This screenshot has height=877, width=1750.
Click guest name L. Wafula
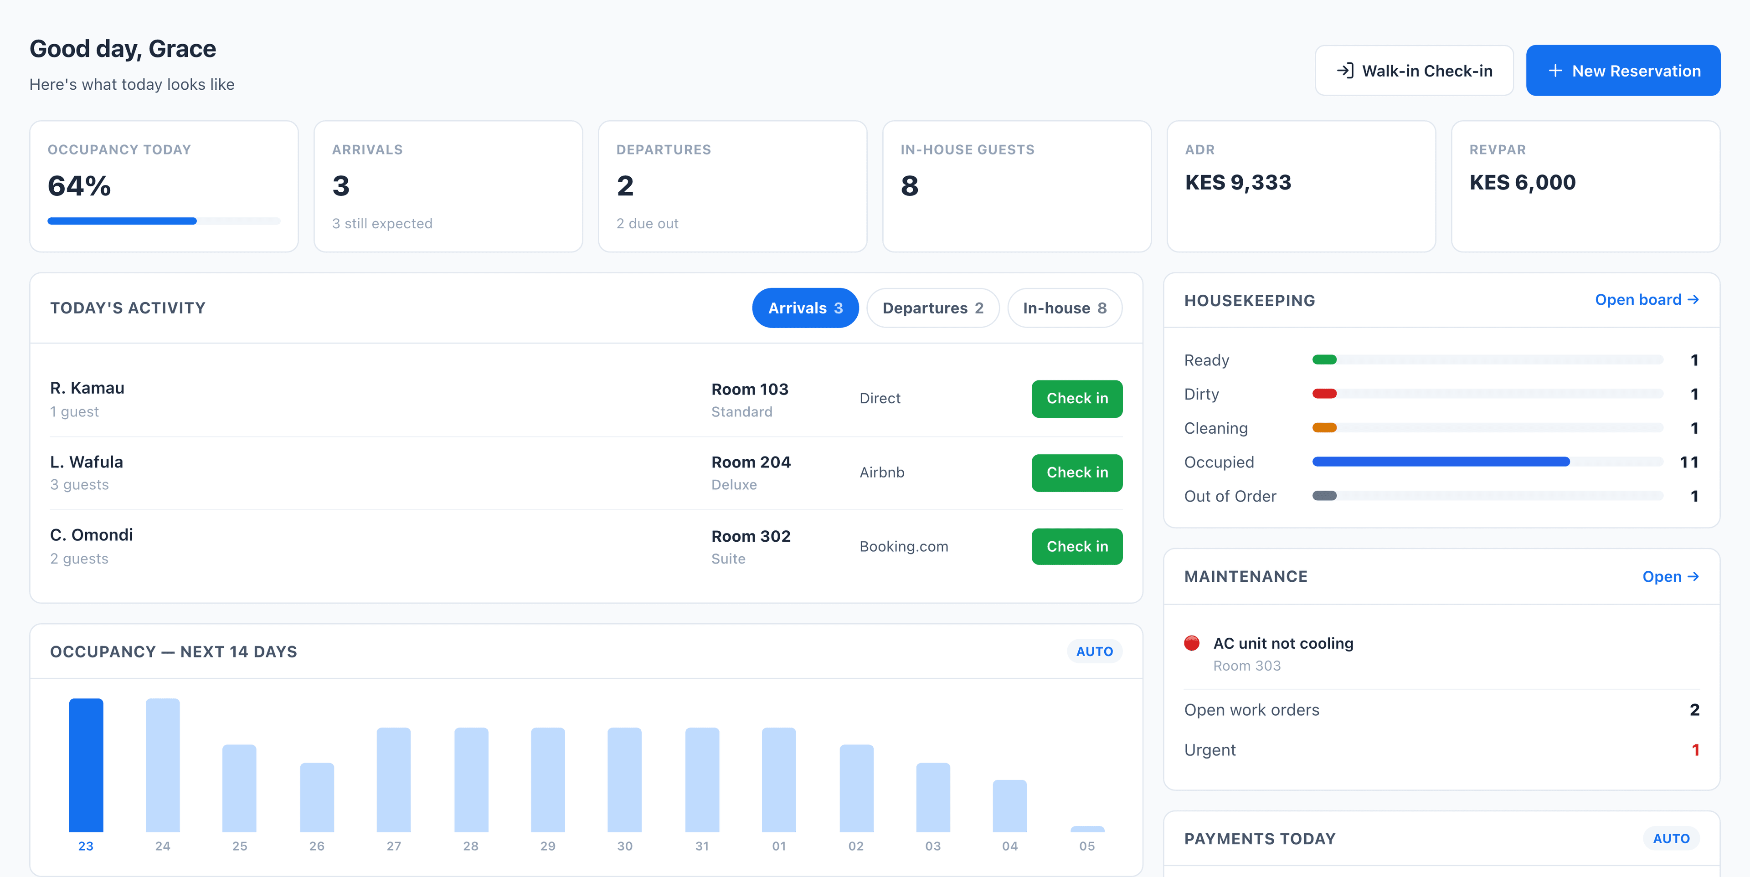click(87, 462)
